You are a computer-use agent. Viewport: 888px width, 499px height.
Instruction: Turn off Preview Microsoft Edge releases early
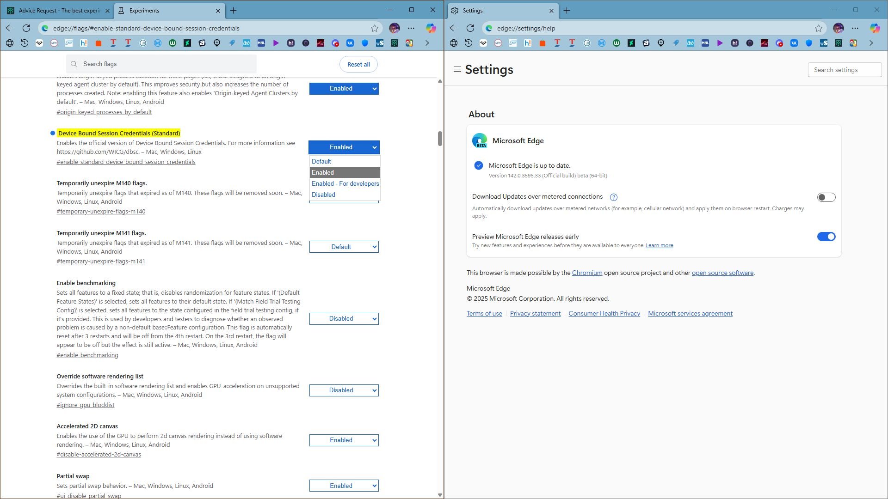[826, 237]
